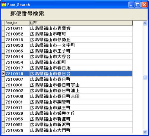Click the 住所 column header
The image size is (149, 136).
point(81,23)
